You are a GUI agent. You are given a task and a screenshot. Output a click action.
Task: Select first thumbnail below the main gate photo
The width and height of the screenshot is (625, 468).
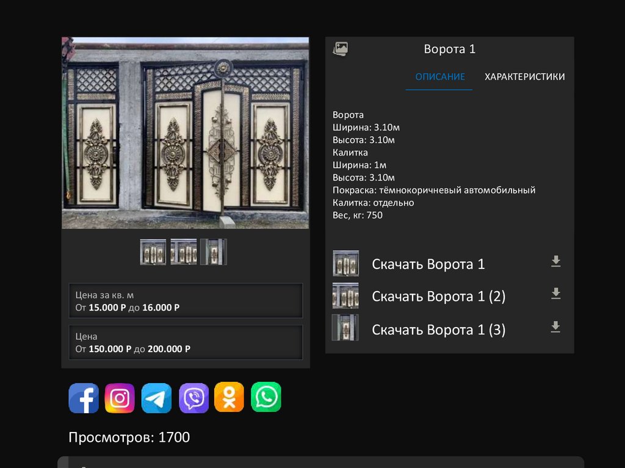tap(153, 252)
